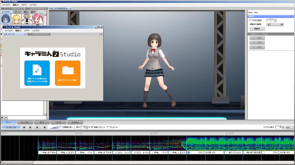
Task: Open the 再解析の範囲 dropdown
Action: [x=275, y=24]
